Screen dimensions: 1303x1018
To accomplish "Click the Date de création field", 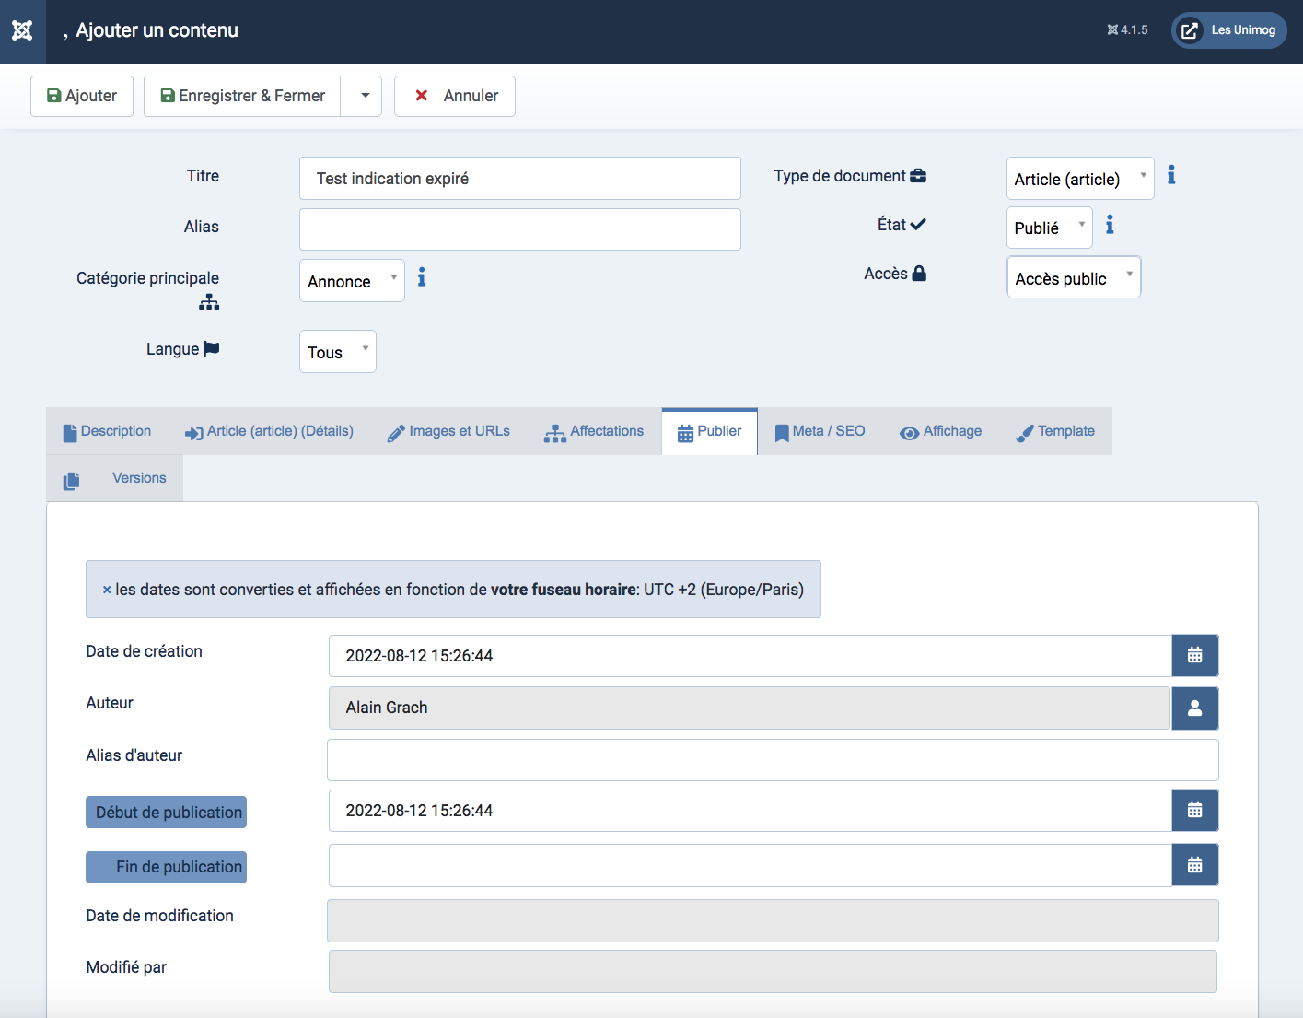I will point(750,656).
